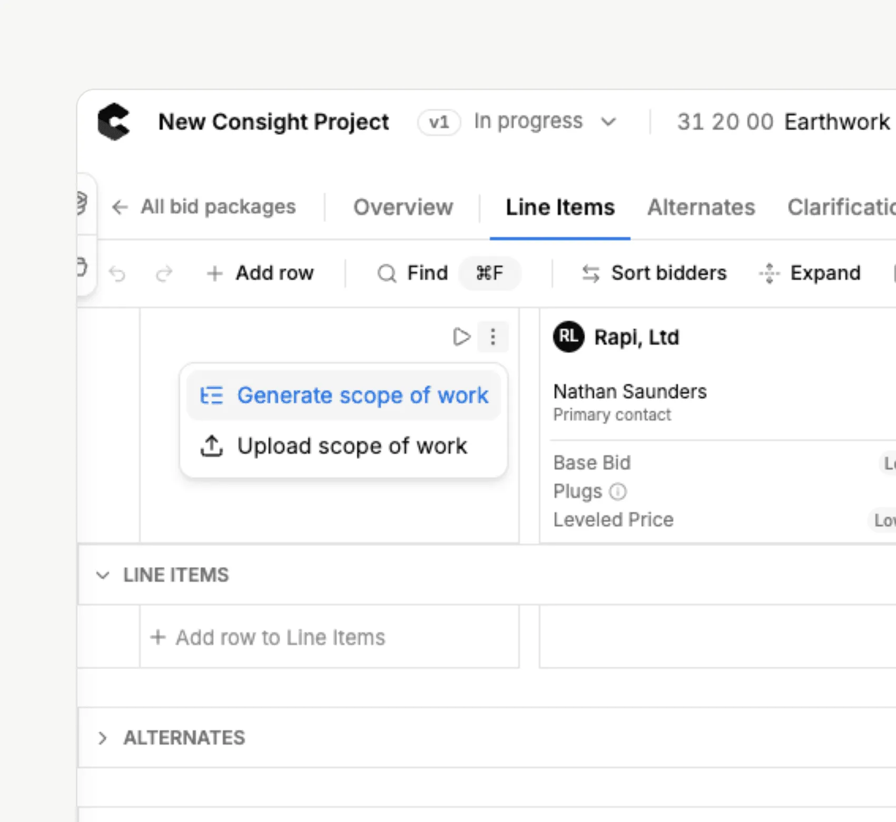The width and height of the screenshot is (896, 822).
Task: Click the RL avatar for Rapi, Ltd
Action: (568, 337)
